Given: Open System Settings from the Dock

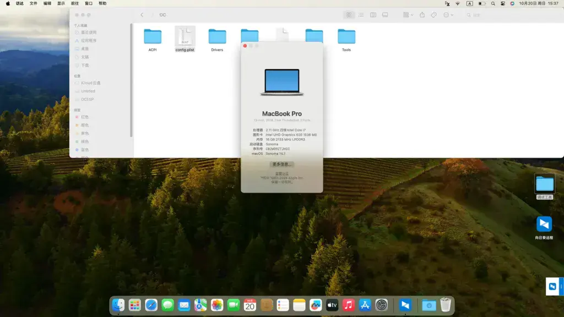Looking at the screenshot, I should click(x=381, y=305).
